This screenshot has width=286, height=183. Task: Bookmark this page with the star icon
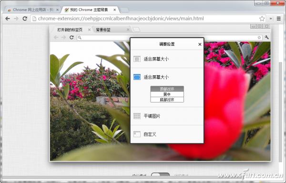click(262, 19)
